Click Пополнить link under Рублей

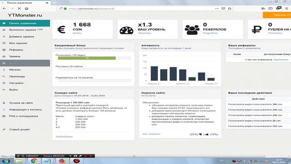tap(275, 33)
